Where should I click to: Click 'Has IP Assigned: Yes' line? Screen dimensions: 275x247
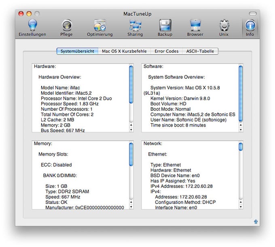[x=173, y=181]
